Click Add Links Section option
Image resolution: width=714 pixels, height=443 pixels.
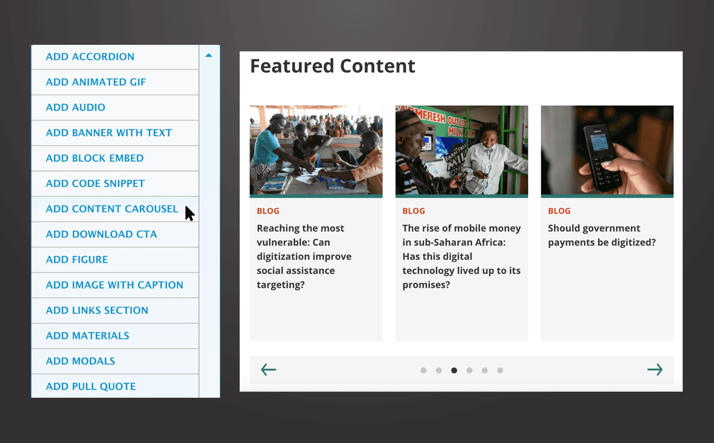[x=97, y=310]
